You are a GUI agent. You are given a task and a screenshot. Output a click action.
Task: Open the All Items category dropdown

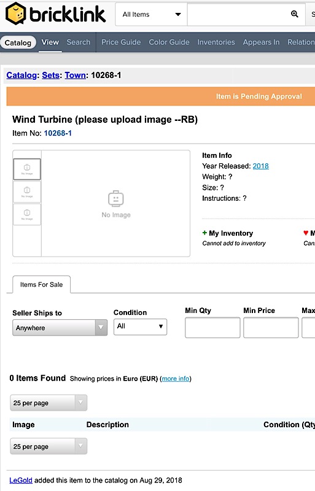click(152, 14)
